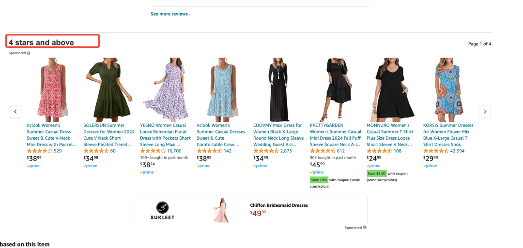
Task: Click the SUKLEET brand logo
Action: [x=163, y=210]
